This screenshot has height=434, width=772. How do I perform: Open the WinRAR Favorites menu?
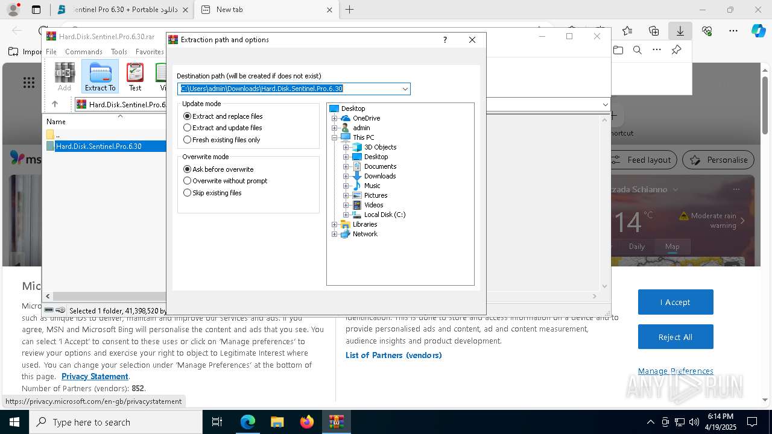[x=150, y=52]
